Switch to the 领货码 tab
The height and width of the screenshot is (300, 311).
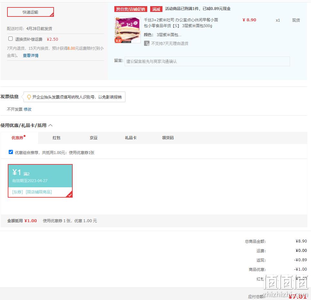pos(168,138)
